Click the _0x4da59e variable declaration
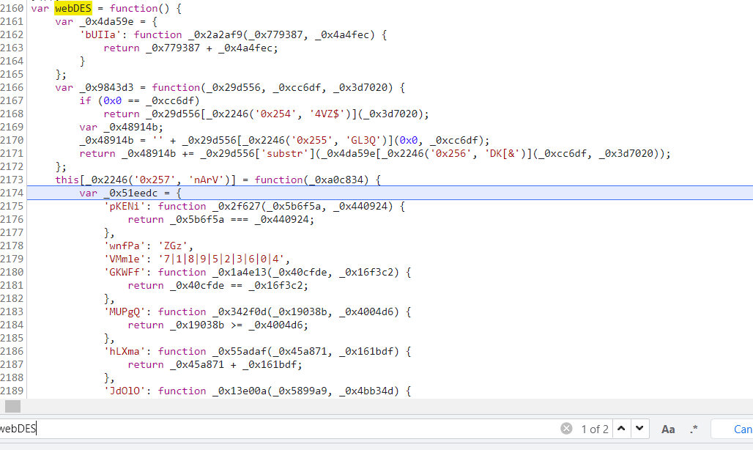Viewport: 753px width, 450px height. pyautogui.click(x=107, y=21)
